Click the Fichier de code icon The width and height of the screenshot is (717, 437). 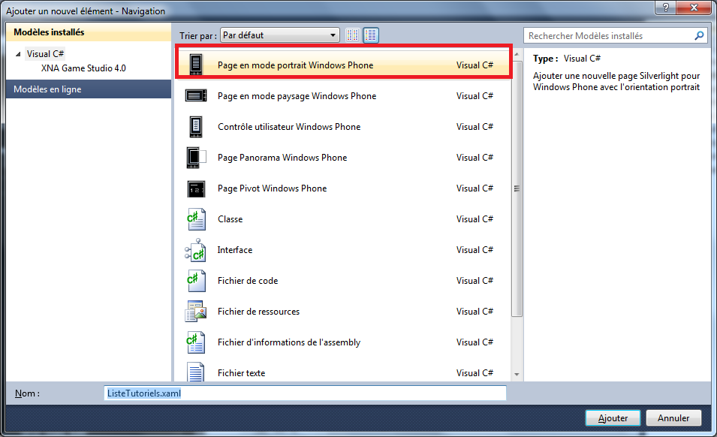click(x=196, y=281)
